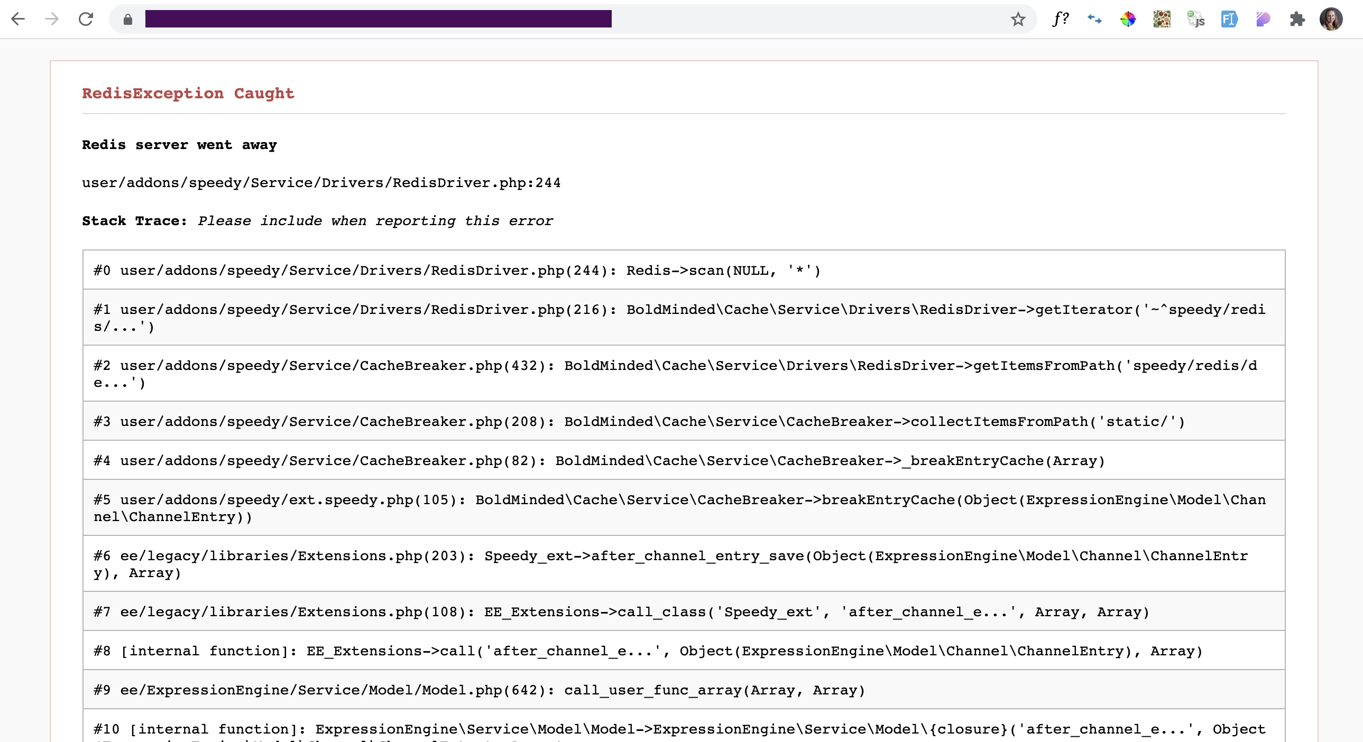
Task: Open the Extensions puzzle menu
Action: [x=1297, y=19]
